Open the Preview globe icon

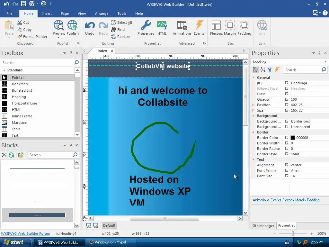(58, 25)
